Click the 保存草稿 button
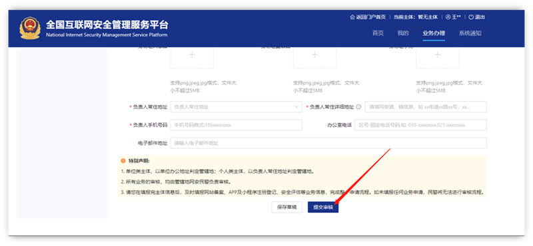This screenshot has width=533, height=246. pyautogui.click(x=286, y=207)
